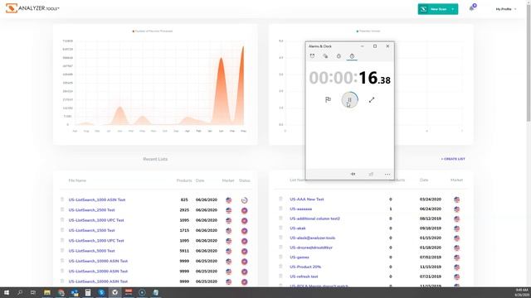This screenshot has height=298, width=531.
Task: Open the US-Product 20% list
Action: [305, 267]
